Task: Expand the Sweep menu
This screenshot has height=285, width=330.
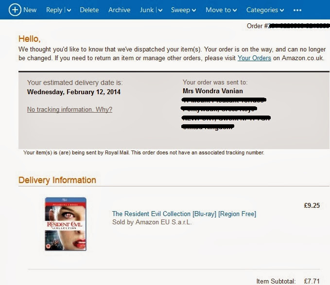Action: coord(183,10)
